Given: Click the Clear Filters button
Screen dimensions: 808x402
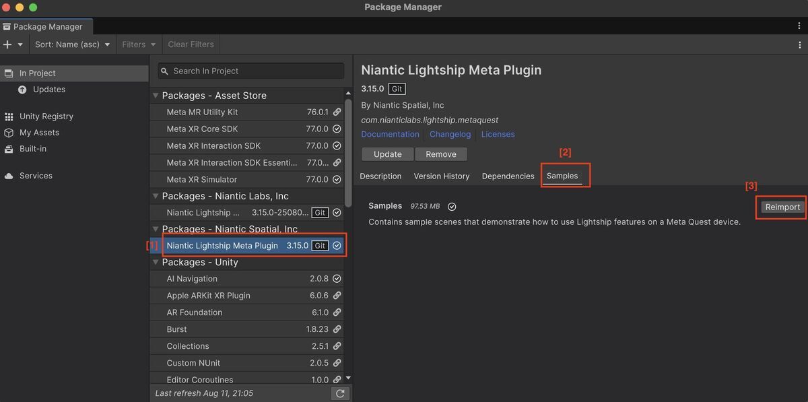Looking at the screenshot, I should coord(191,44).
